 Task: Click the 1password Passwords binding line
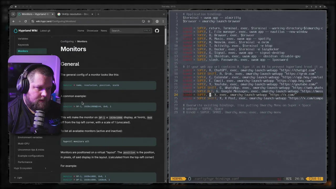tap(235, 60)
